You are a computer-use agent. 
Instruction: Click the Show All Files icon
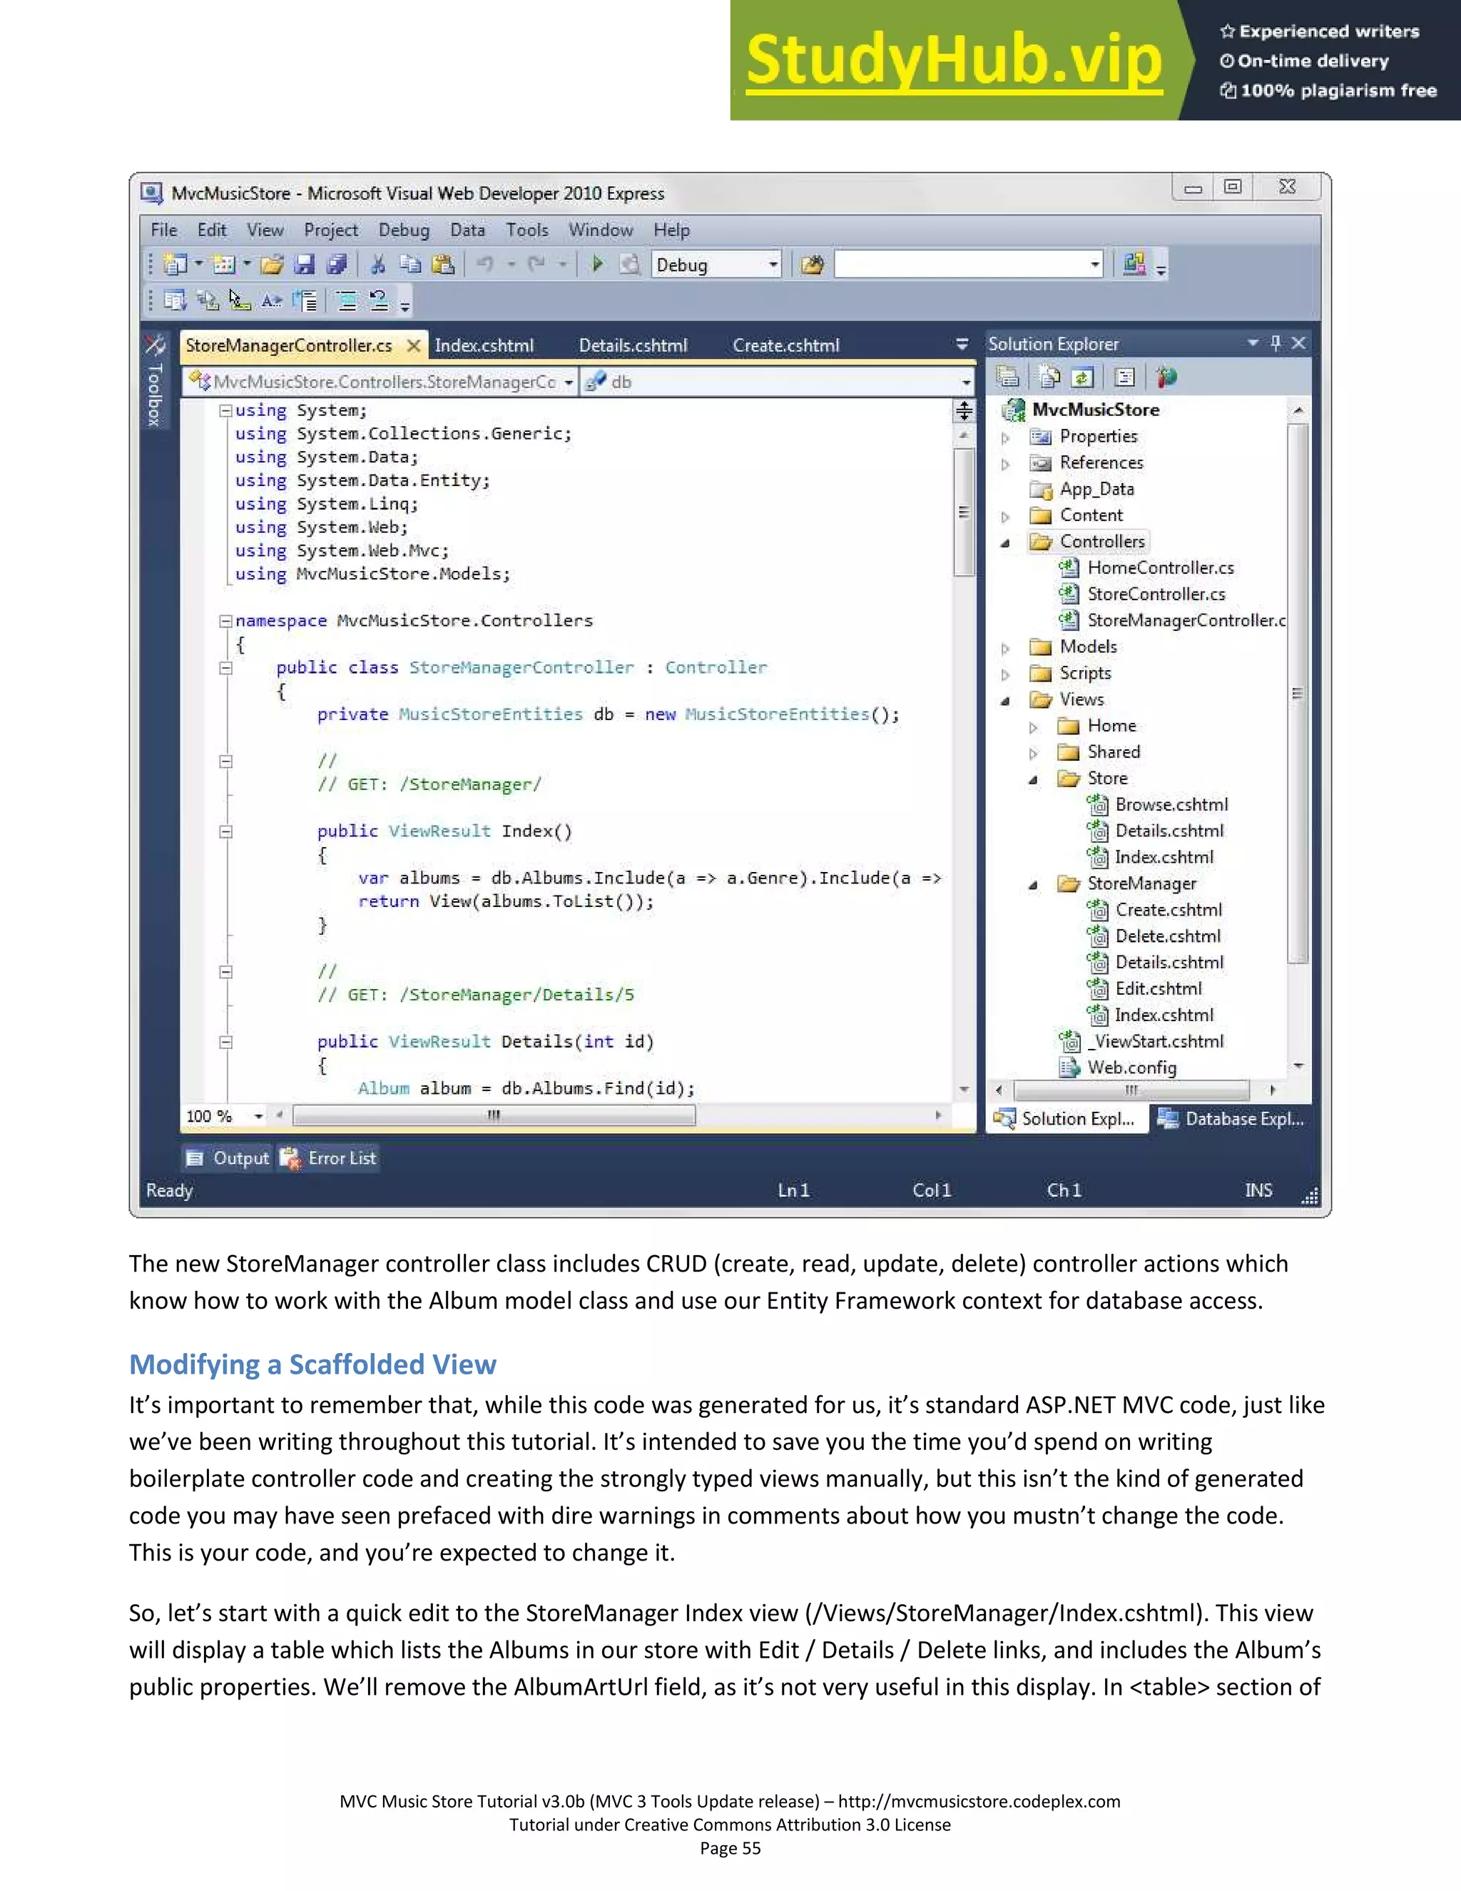tap(1049, 377)
